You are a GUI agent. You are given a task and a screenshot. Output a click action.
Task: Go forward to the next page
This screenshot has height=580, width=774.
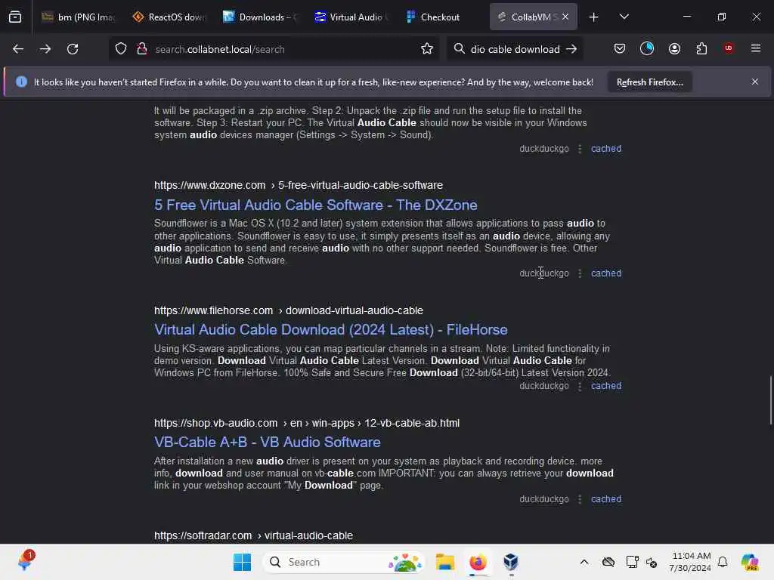[45, 49]
